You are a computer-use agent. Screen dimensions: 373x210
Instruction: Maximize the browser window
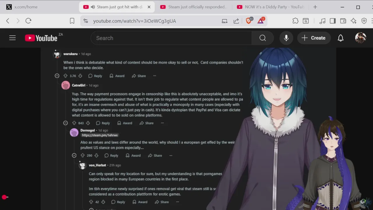358,7
